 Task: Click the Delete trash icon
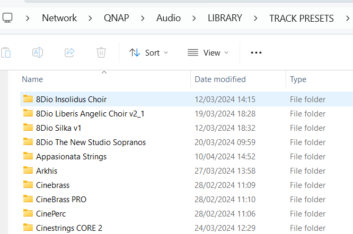point(101,52)
